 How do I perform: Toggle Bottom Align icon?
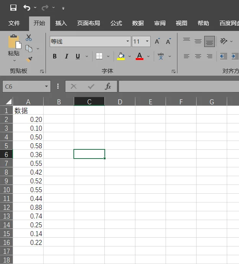pos(210,41)
